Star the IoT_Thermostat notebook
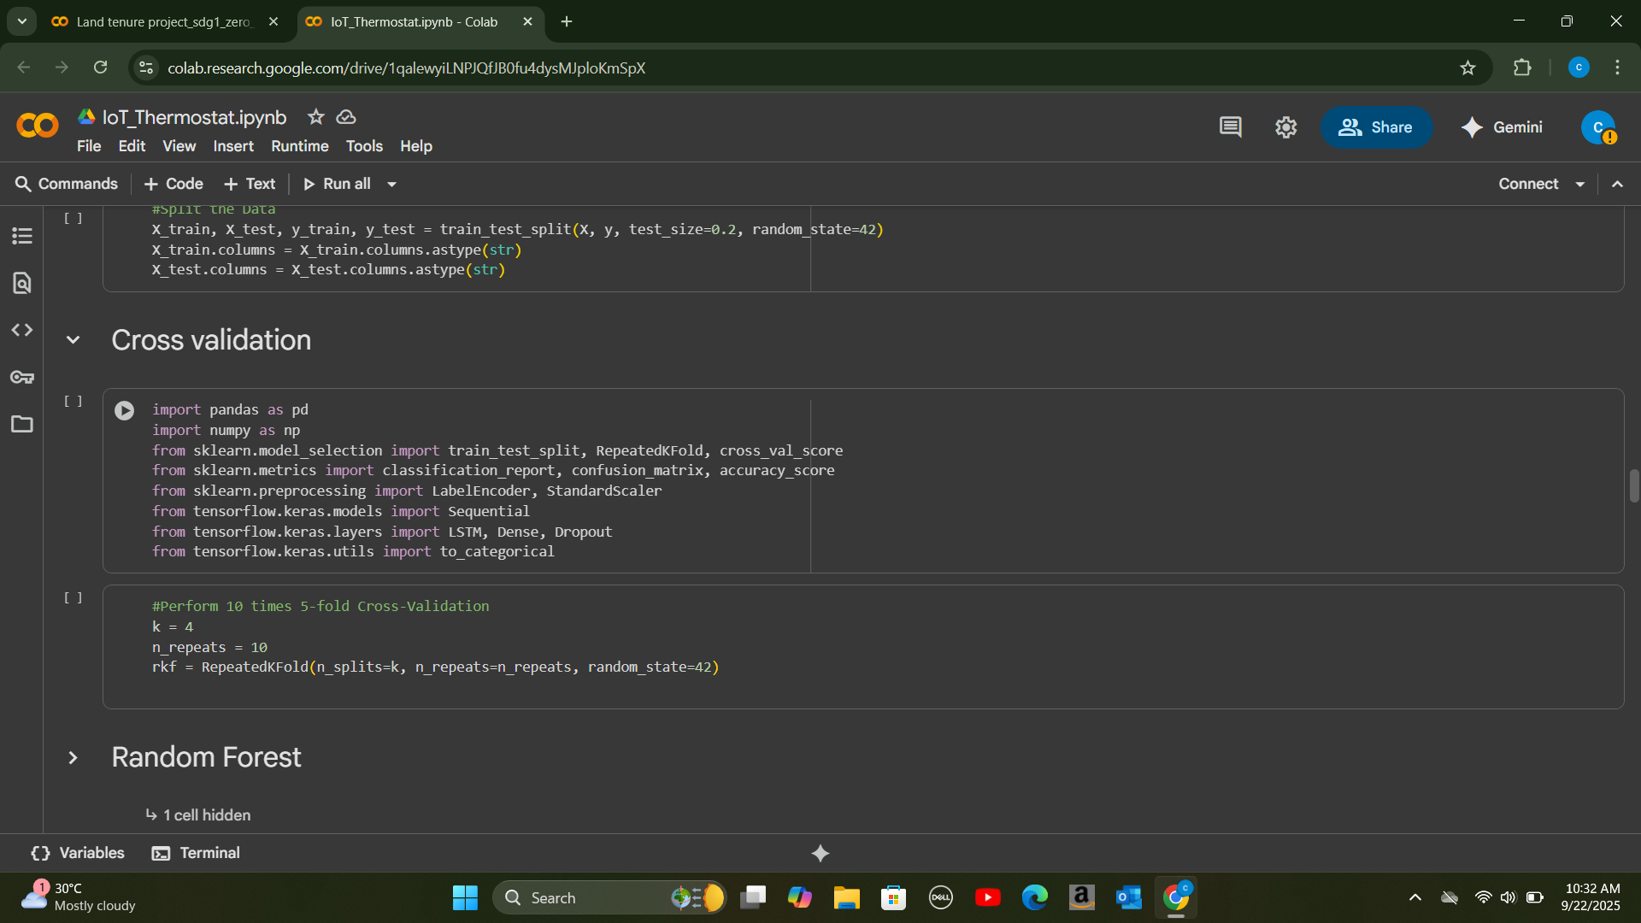This screenshot has height=923, width=1641. pyautogui.click(x=315, y=117)
